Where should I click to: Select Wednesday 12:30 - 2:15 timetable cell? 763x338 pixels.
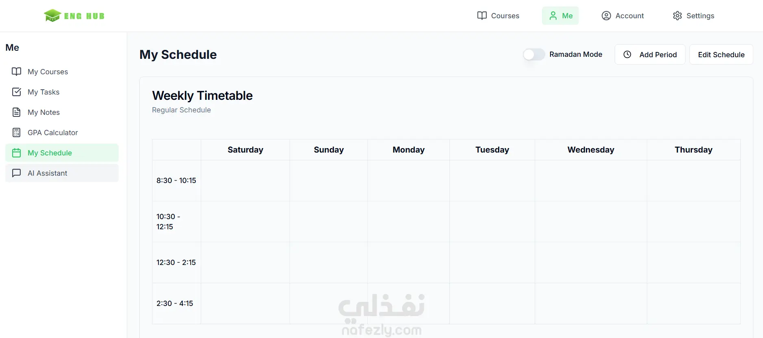coord(591,263)
